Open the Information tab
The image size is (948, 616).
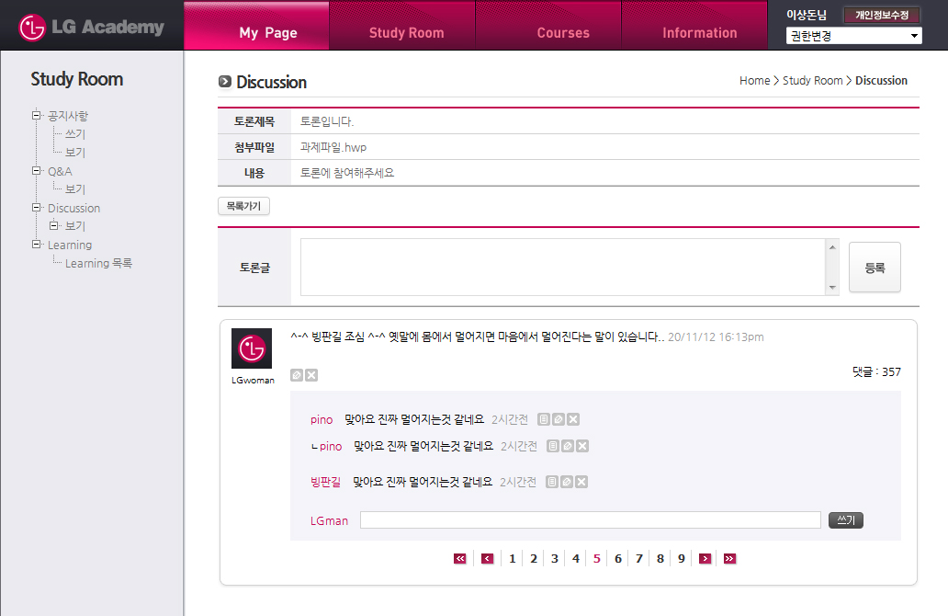click(x=699, y=33)
